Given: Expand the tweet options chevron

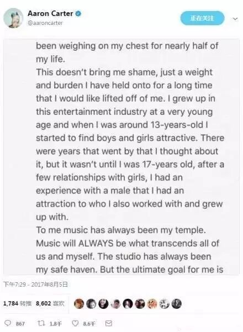Looking at the screenshot, I should tap(235, 19).
